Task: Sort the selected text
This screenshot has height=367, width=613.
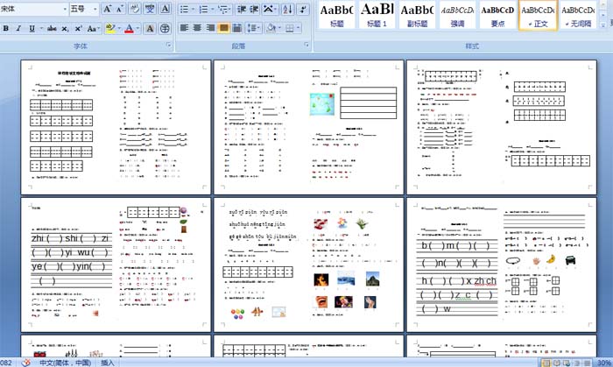Action: [x=287, y=10]
